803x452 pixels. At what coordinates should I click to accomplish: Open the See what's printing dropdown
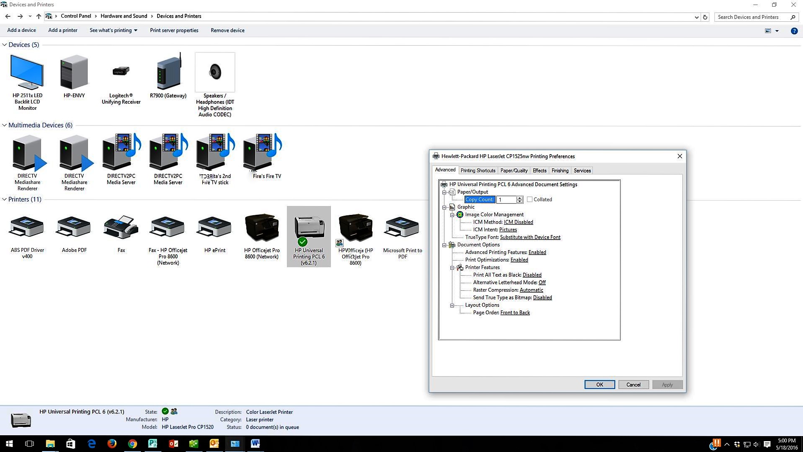[113, 30]
